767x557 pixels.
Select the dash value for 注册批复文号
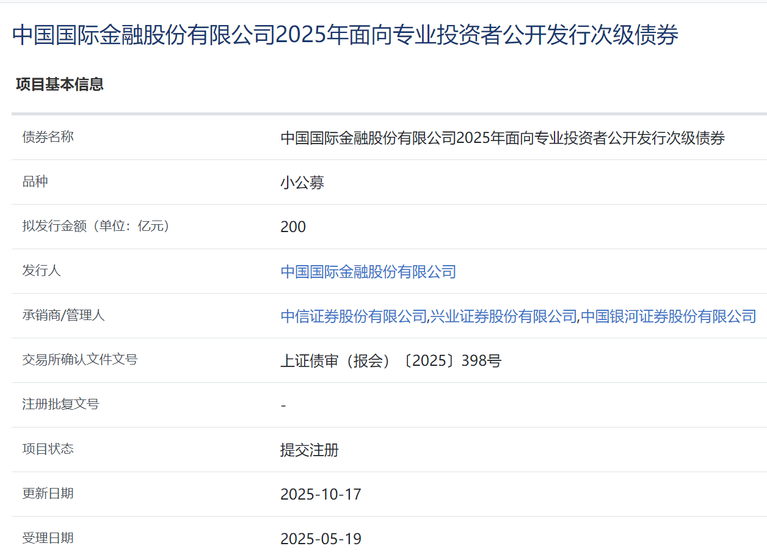point(283,405)
